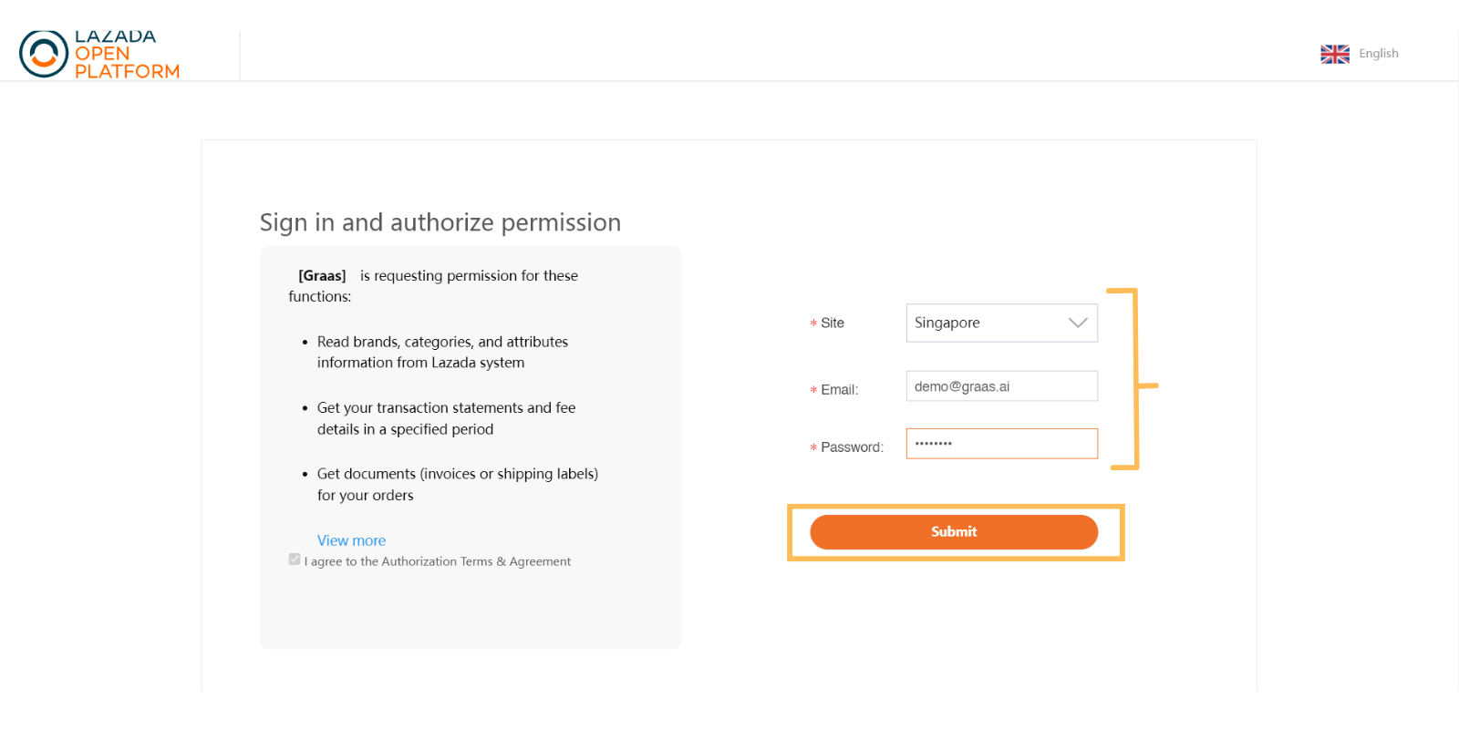Click the 'I agree to the Authorization Terms' label
The width and height of the screenshot is (1459, 729).
[x=438, y=561]
